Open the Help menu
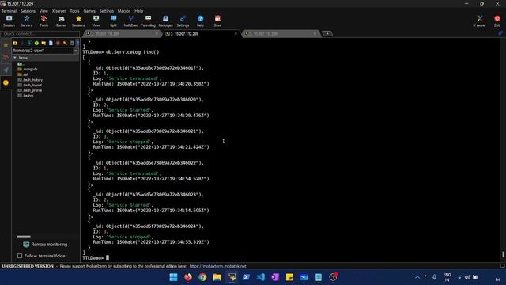This screenshot has width=506, height=285. [139, 11]
